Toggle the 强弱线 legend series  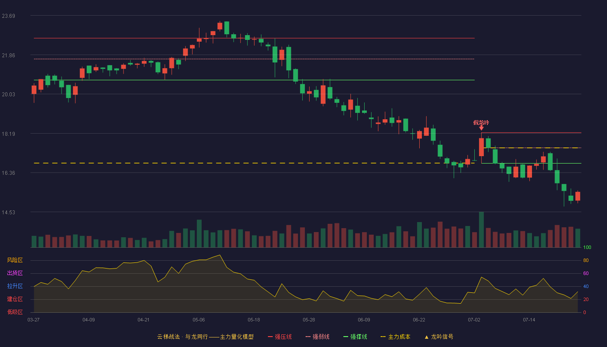[x=317, y=337]
